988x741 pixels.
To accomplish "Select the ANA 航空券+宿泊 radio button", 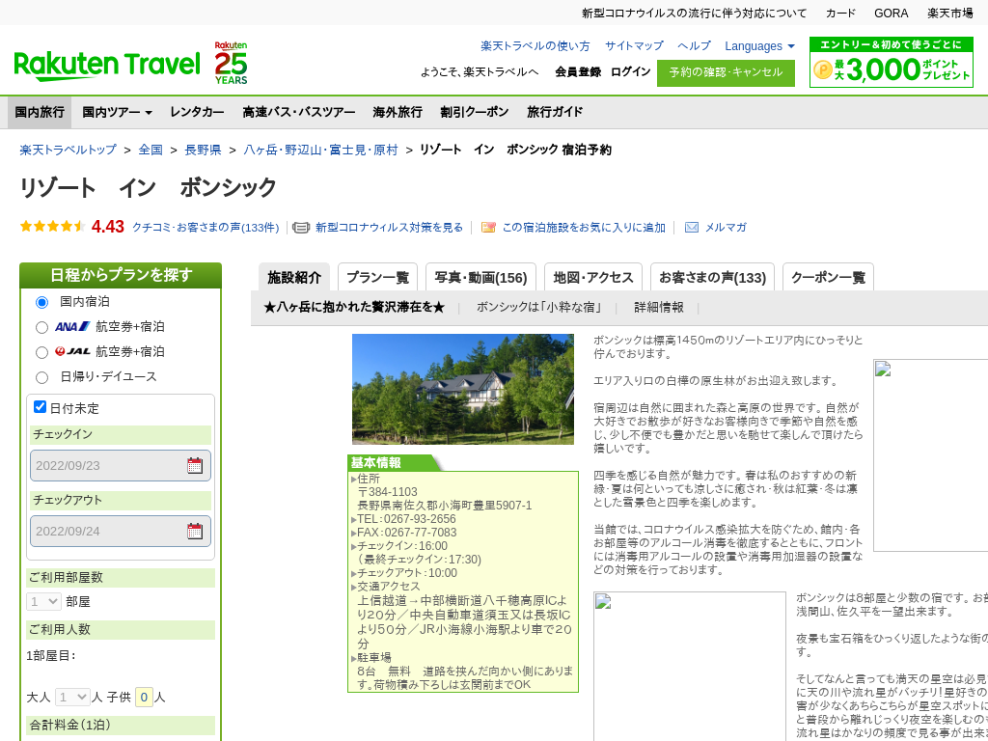I will click(41, 327).
